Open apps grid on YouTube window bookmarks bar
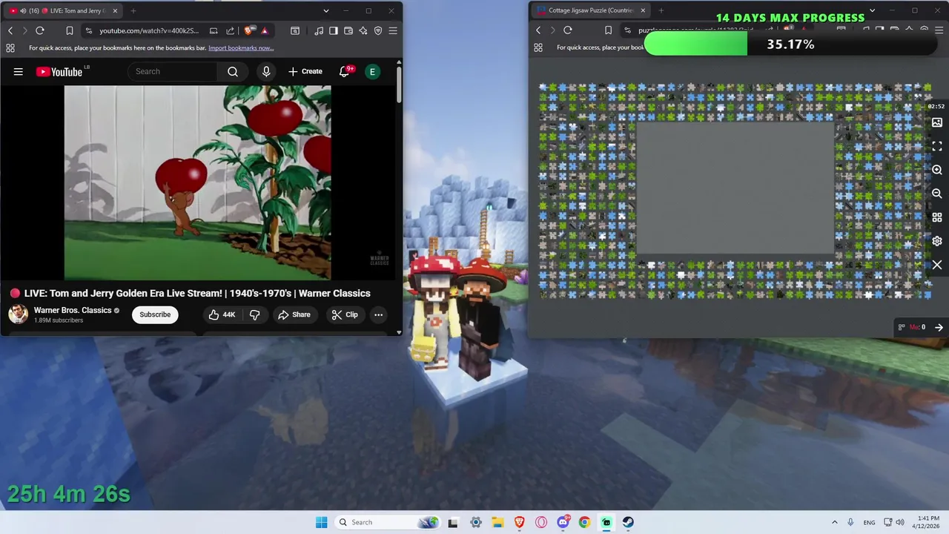Screen dimensions: 949x534 [x=10, y=47]
